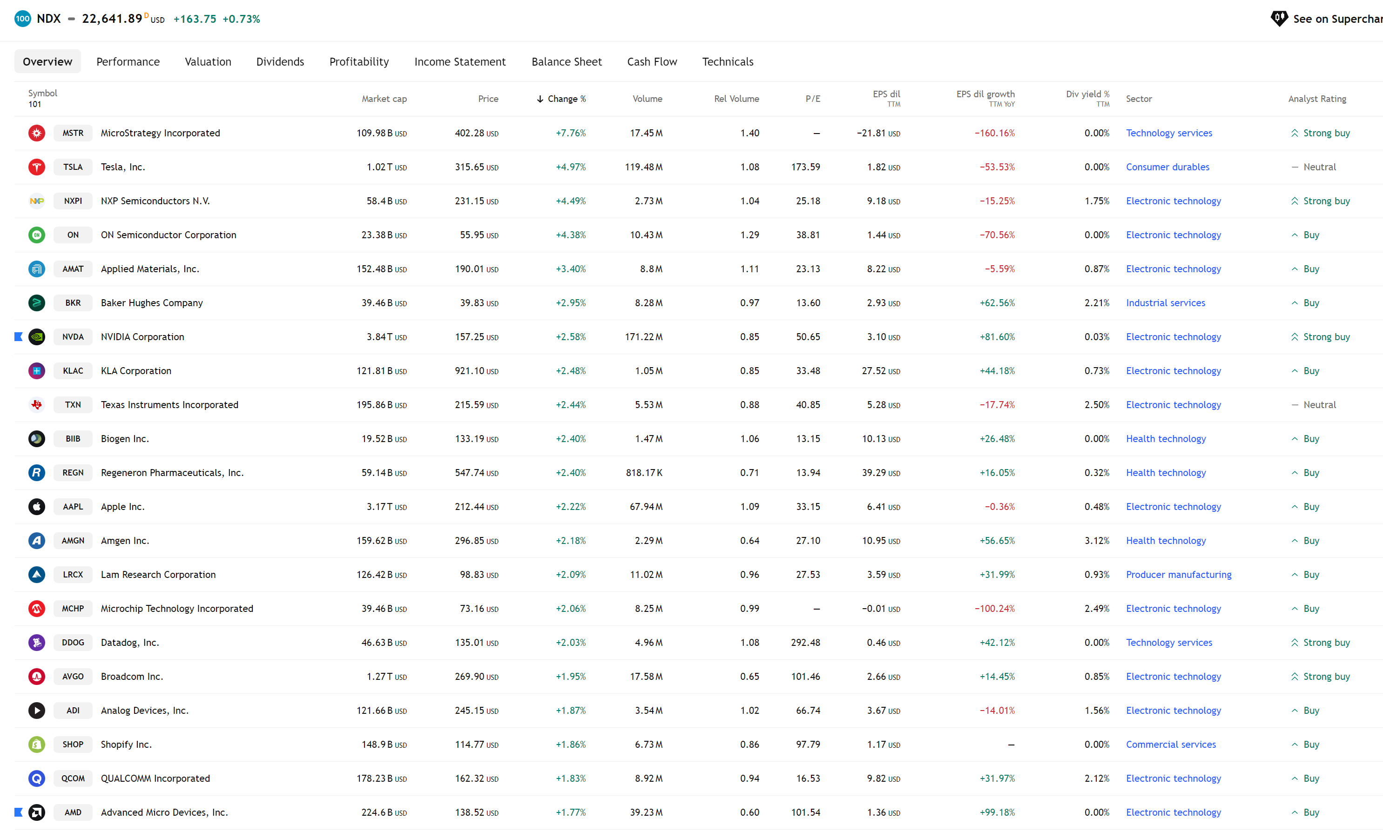Click the Microchip Technology logo icon
Image resolution: width=1383 pixels, height=832 pixels.
click(x=36, y=608)
